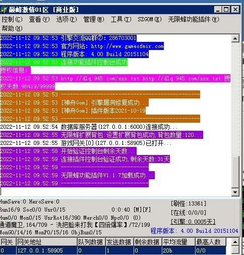Select gateway address cell 127.0.0.1:58905
The image size is (244, 255).
pos(46,250)
